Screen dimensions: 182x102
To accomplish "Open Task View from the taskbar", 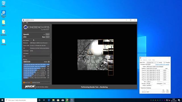I will (x=44, y=100).
